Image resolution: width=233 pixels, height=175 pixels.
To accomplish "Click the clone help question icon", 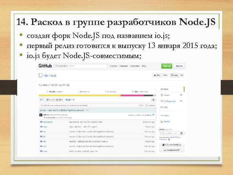I will pos(169,140).
